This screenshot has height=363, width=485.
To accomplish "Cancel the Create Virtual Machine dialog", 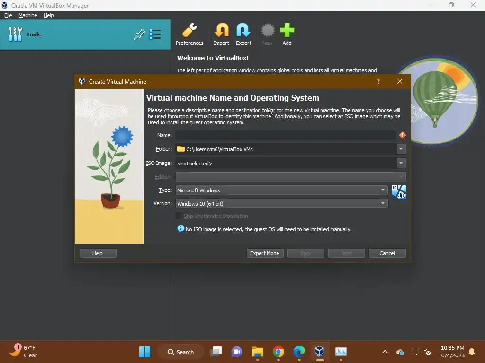I will point(387,253).
